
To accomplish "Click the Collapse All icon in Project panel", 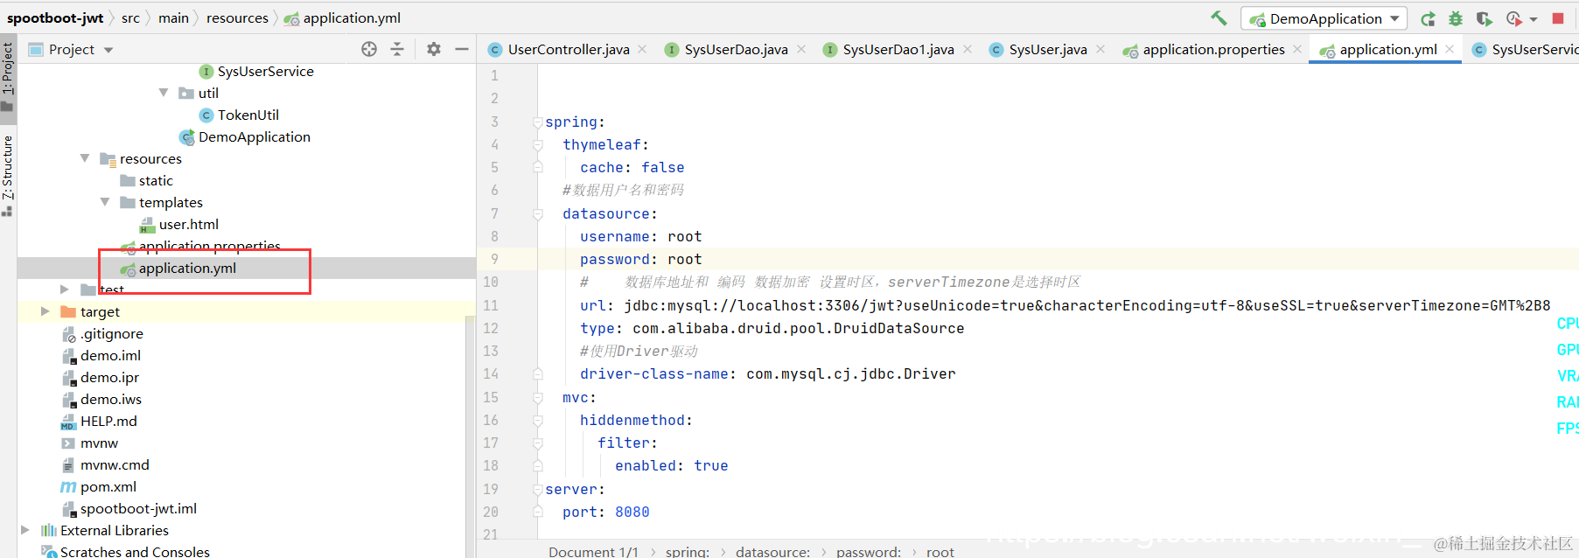I will tap(397, 49).
